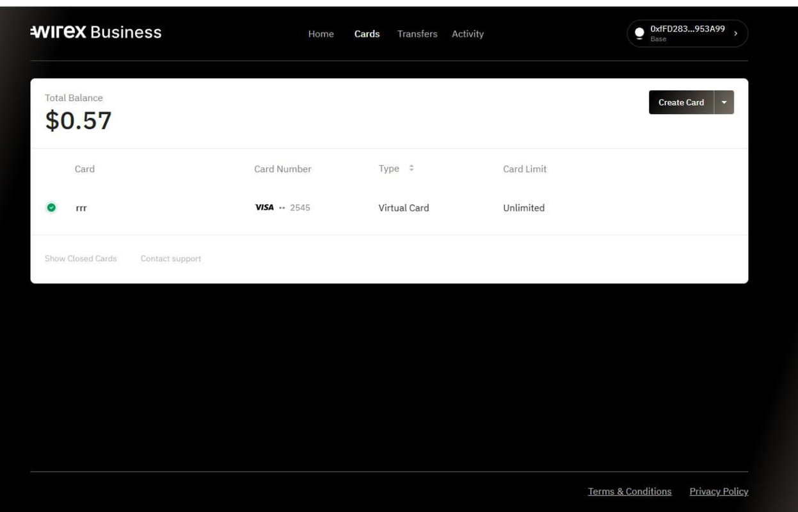Select the Cards navigation tab
The image size is (798, 512).
click(x=367, y=34)
